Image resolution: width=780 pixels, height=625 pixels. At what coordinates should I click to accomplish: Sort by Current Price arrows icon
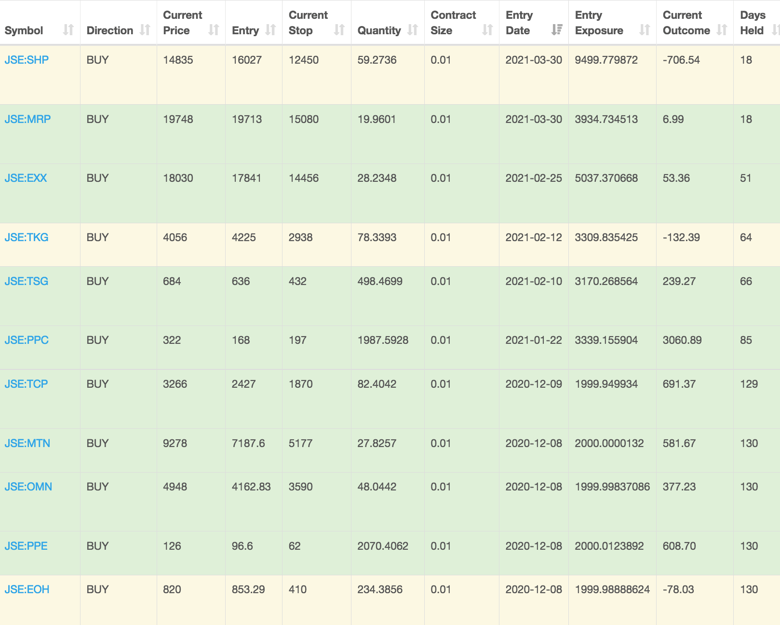(214, 30)
